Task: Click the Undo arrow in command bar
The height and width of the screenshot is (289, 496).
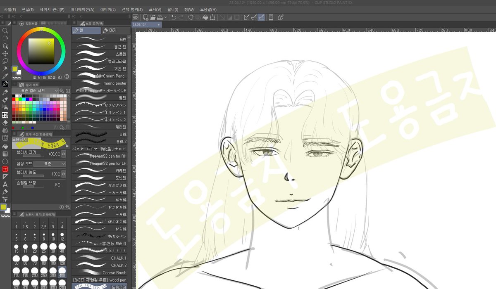Action: pyautogui.click(x=174, y=17)
